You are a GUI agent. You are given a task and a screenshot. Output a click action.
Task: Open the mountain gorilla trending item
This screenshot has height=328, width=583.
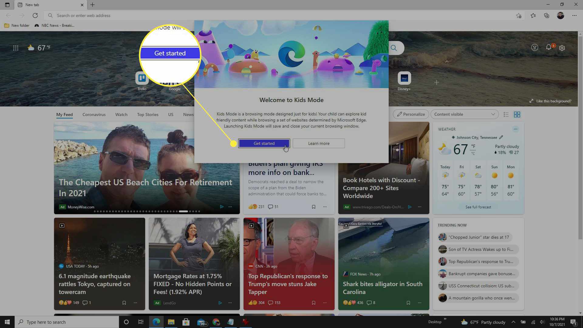point(478,298)
